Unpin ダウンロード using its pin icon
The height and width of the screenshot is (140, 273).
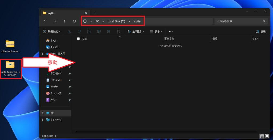(x=70, y=74)
